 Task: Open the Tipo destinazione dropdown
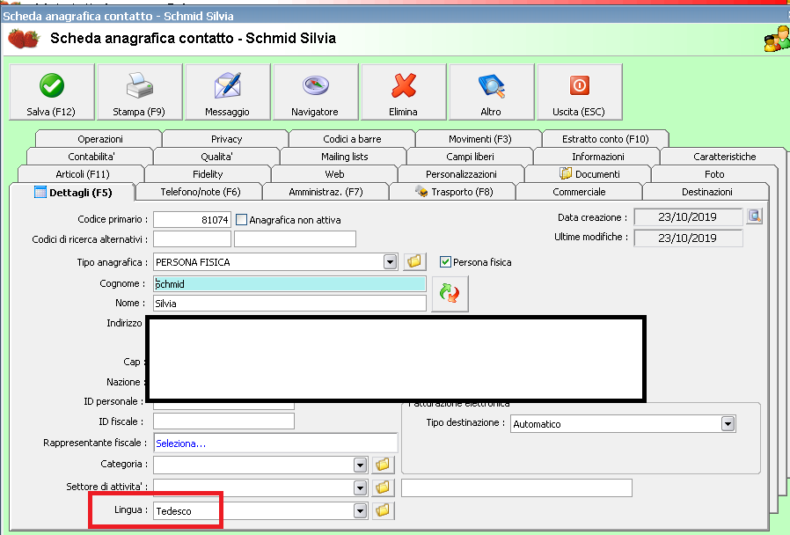[728, 423]
